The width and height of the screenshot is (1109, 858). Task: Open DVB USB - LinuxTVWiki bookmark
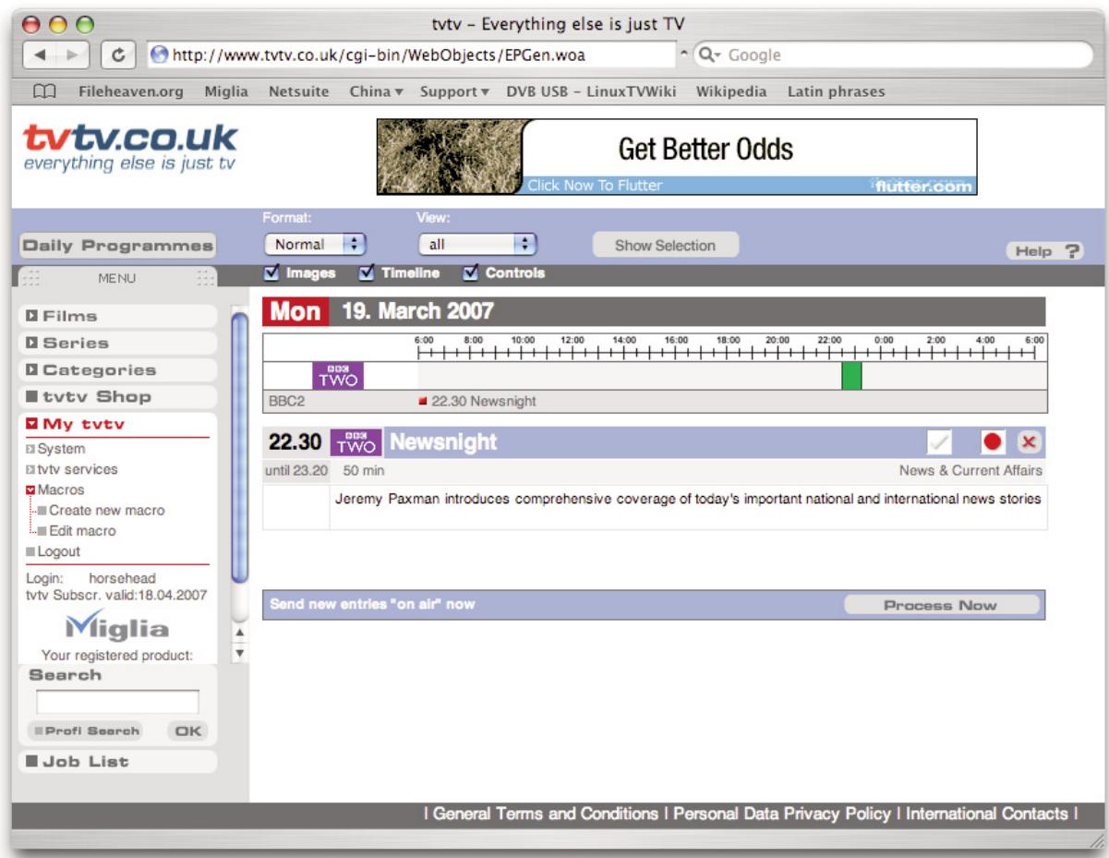(x=591, y=91)
